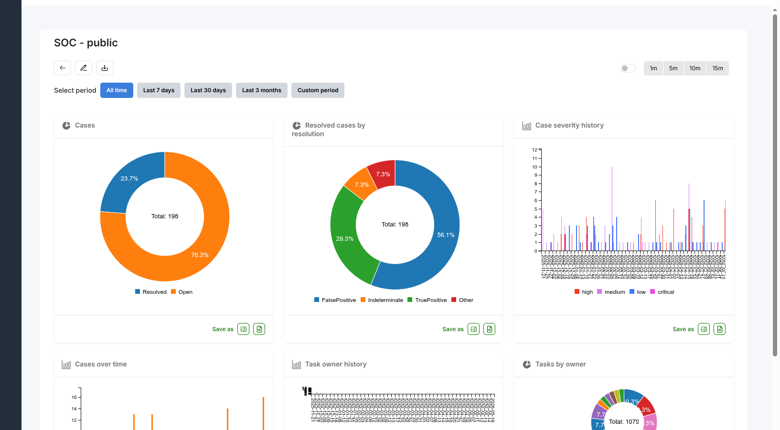Toggle Other legend entry
This screenshot has height=430, width=780.
pos(463,300)
